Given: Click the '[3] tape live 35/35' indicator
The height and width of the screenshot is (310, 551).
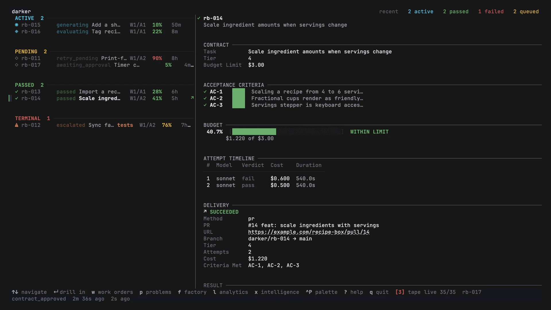Looking at the screenshot, I should [x=425, y=292].
